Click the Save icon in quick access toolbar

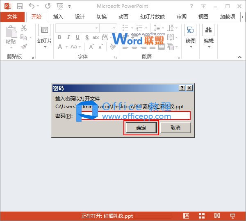point(19,6)
